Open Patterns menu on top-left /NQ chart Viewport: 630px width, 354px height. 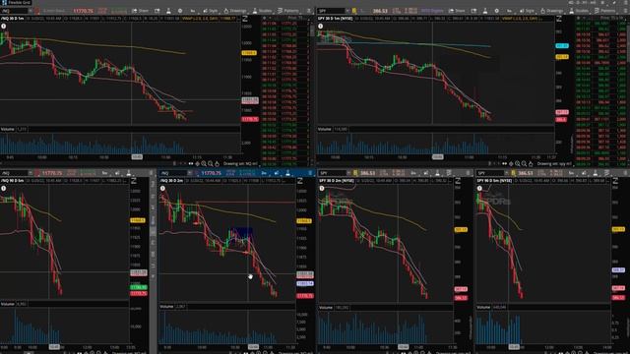(288, 11)
